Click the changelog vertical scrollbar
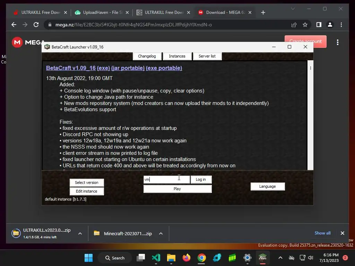Screen dimensions: 355x266 click(310, 115)
